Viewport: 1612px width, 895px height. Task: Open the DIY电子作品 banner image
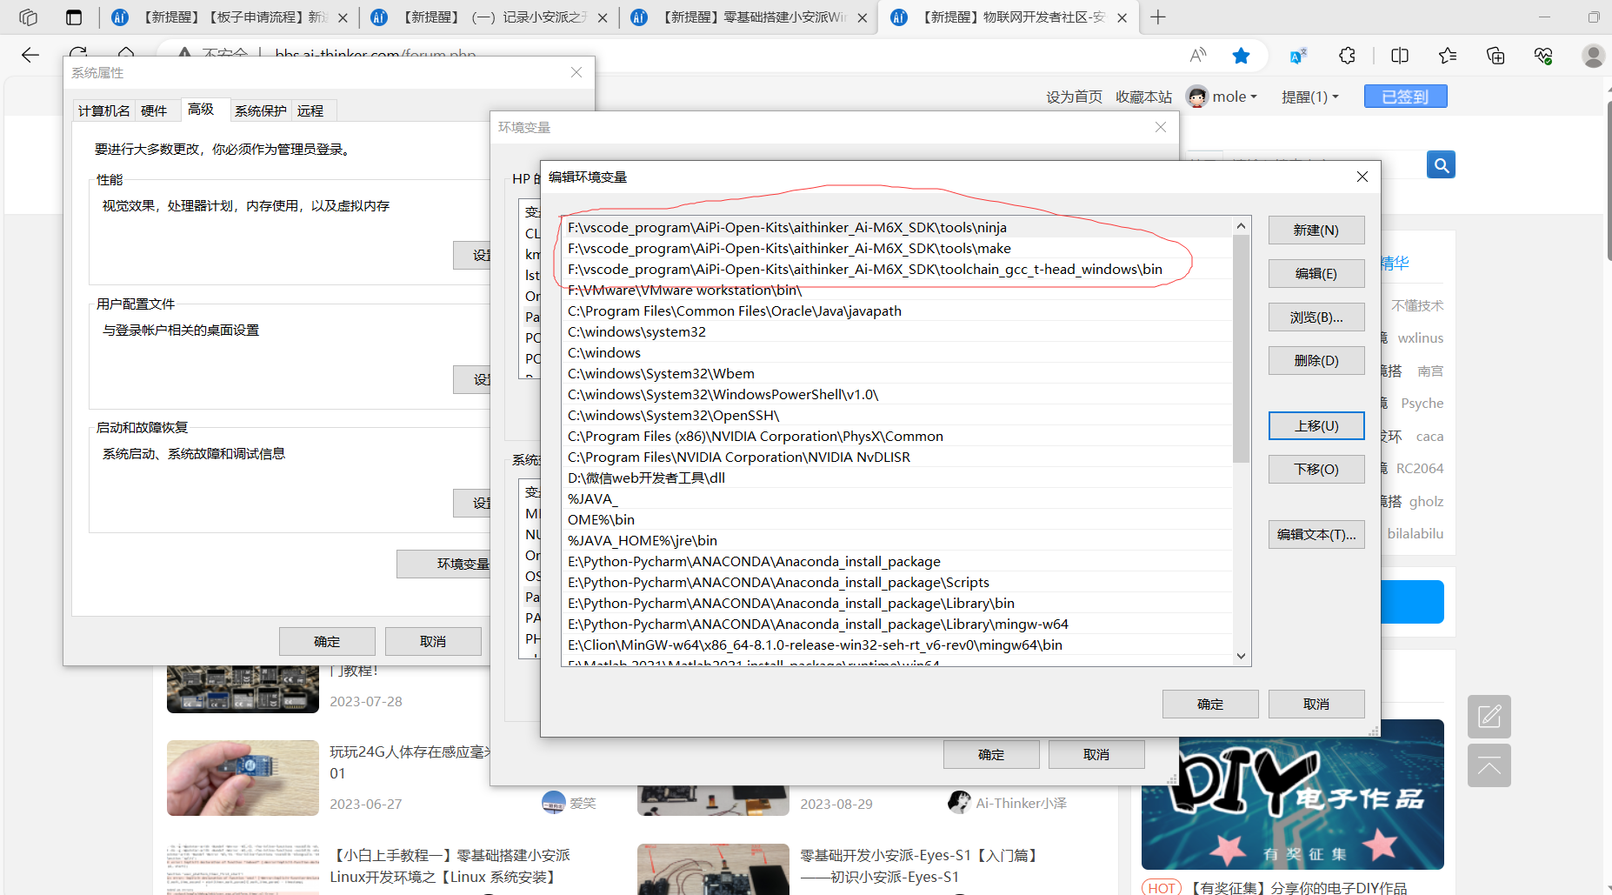[x=1292, y=794]
